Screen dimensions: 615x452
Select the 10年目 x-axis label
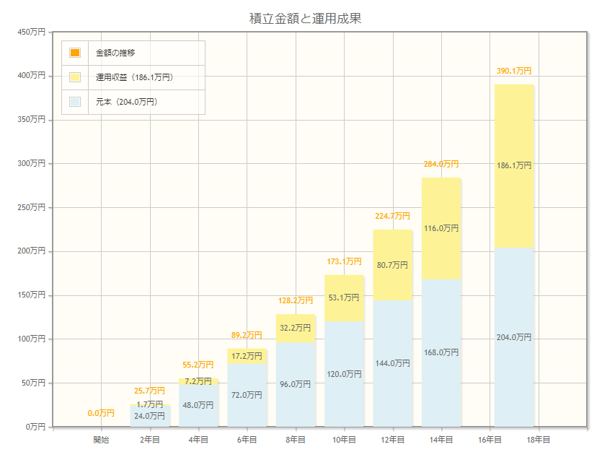coord(344,440)
